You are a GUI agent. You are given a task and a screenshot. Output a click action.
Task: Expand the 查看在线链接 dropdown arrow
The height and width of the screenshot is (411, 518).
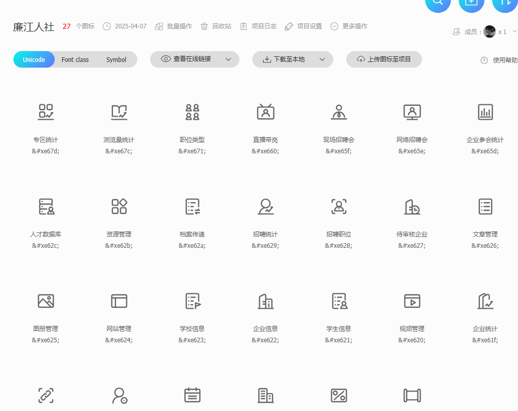tap(229, 59)
